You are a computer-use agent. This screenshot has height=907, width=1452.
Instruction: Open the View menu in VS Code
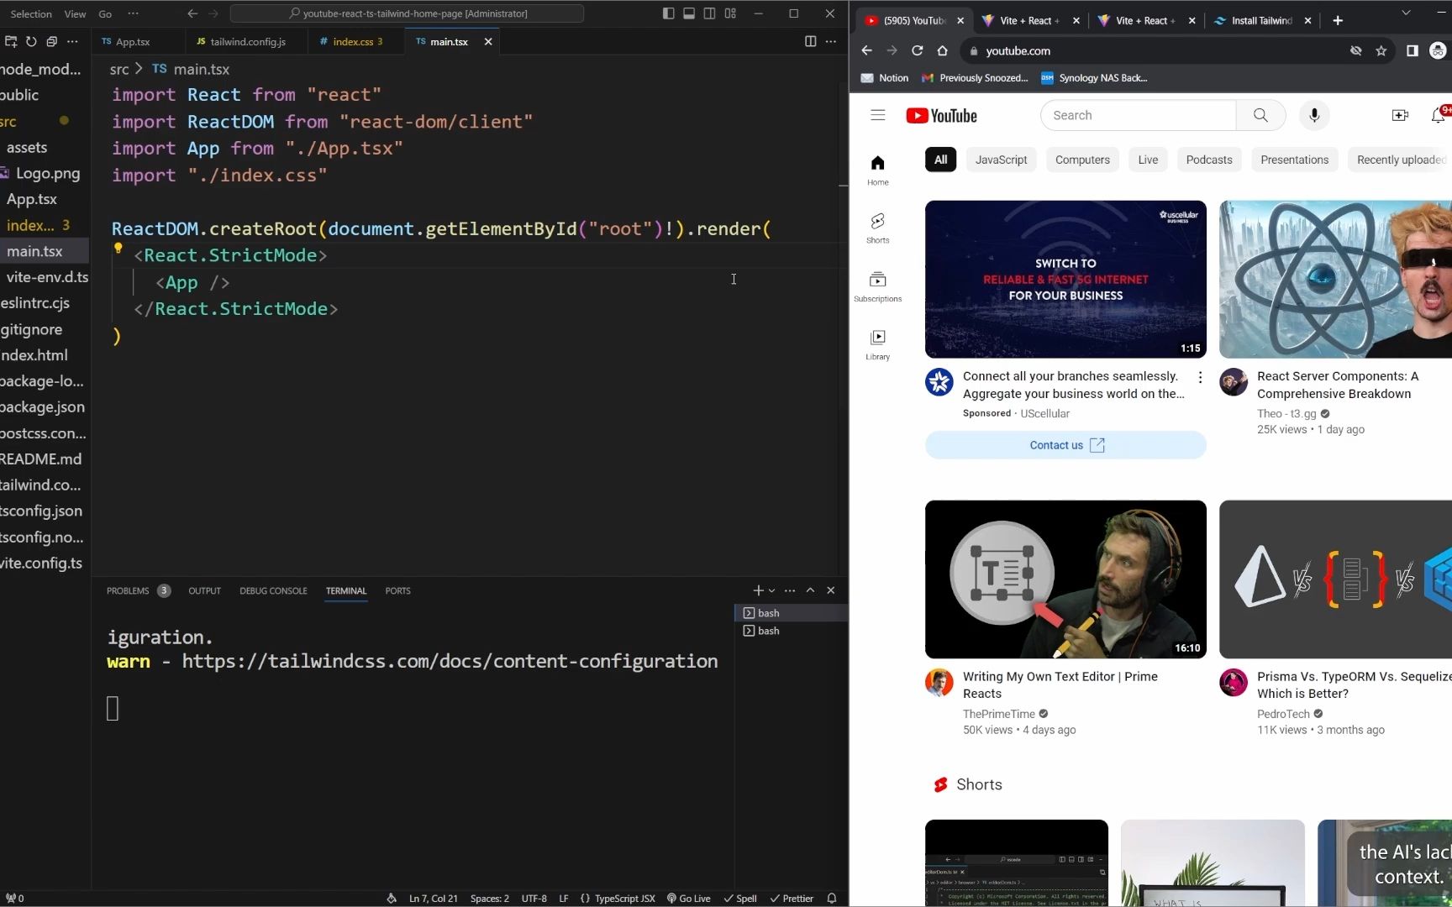[75, 13]
